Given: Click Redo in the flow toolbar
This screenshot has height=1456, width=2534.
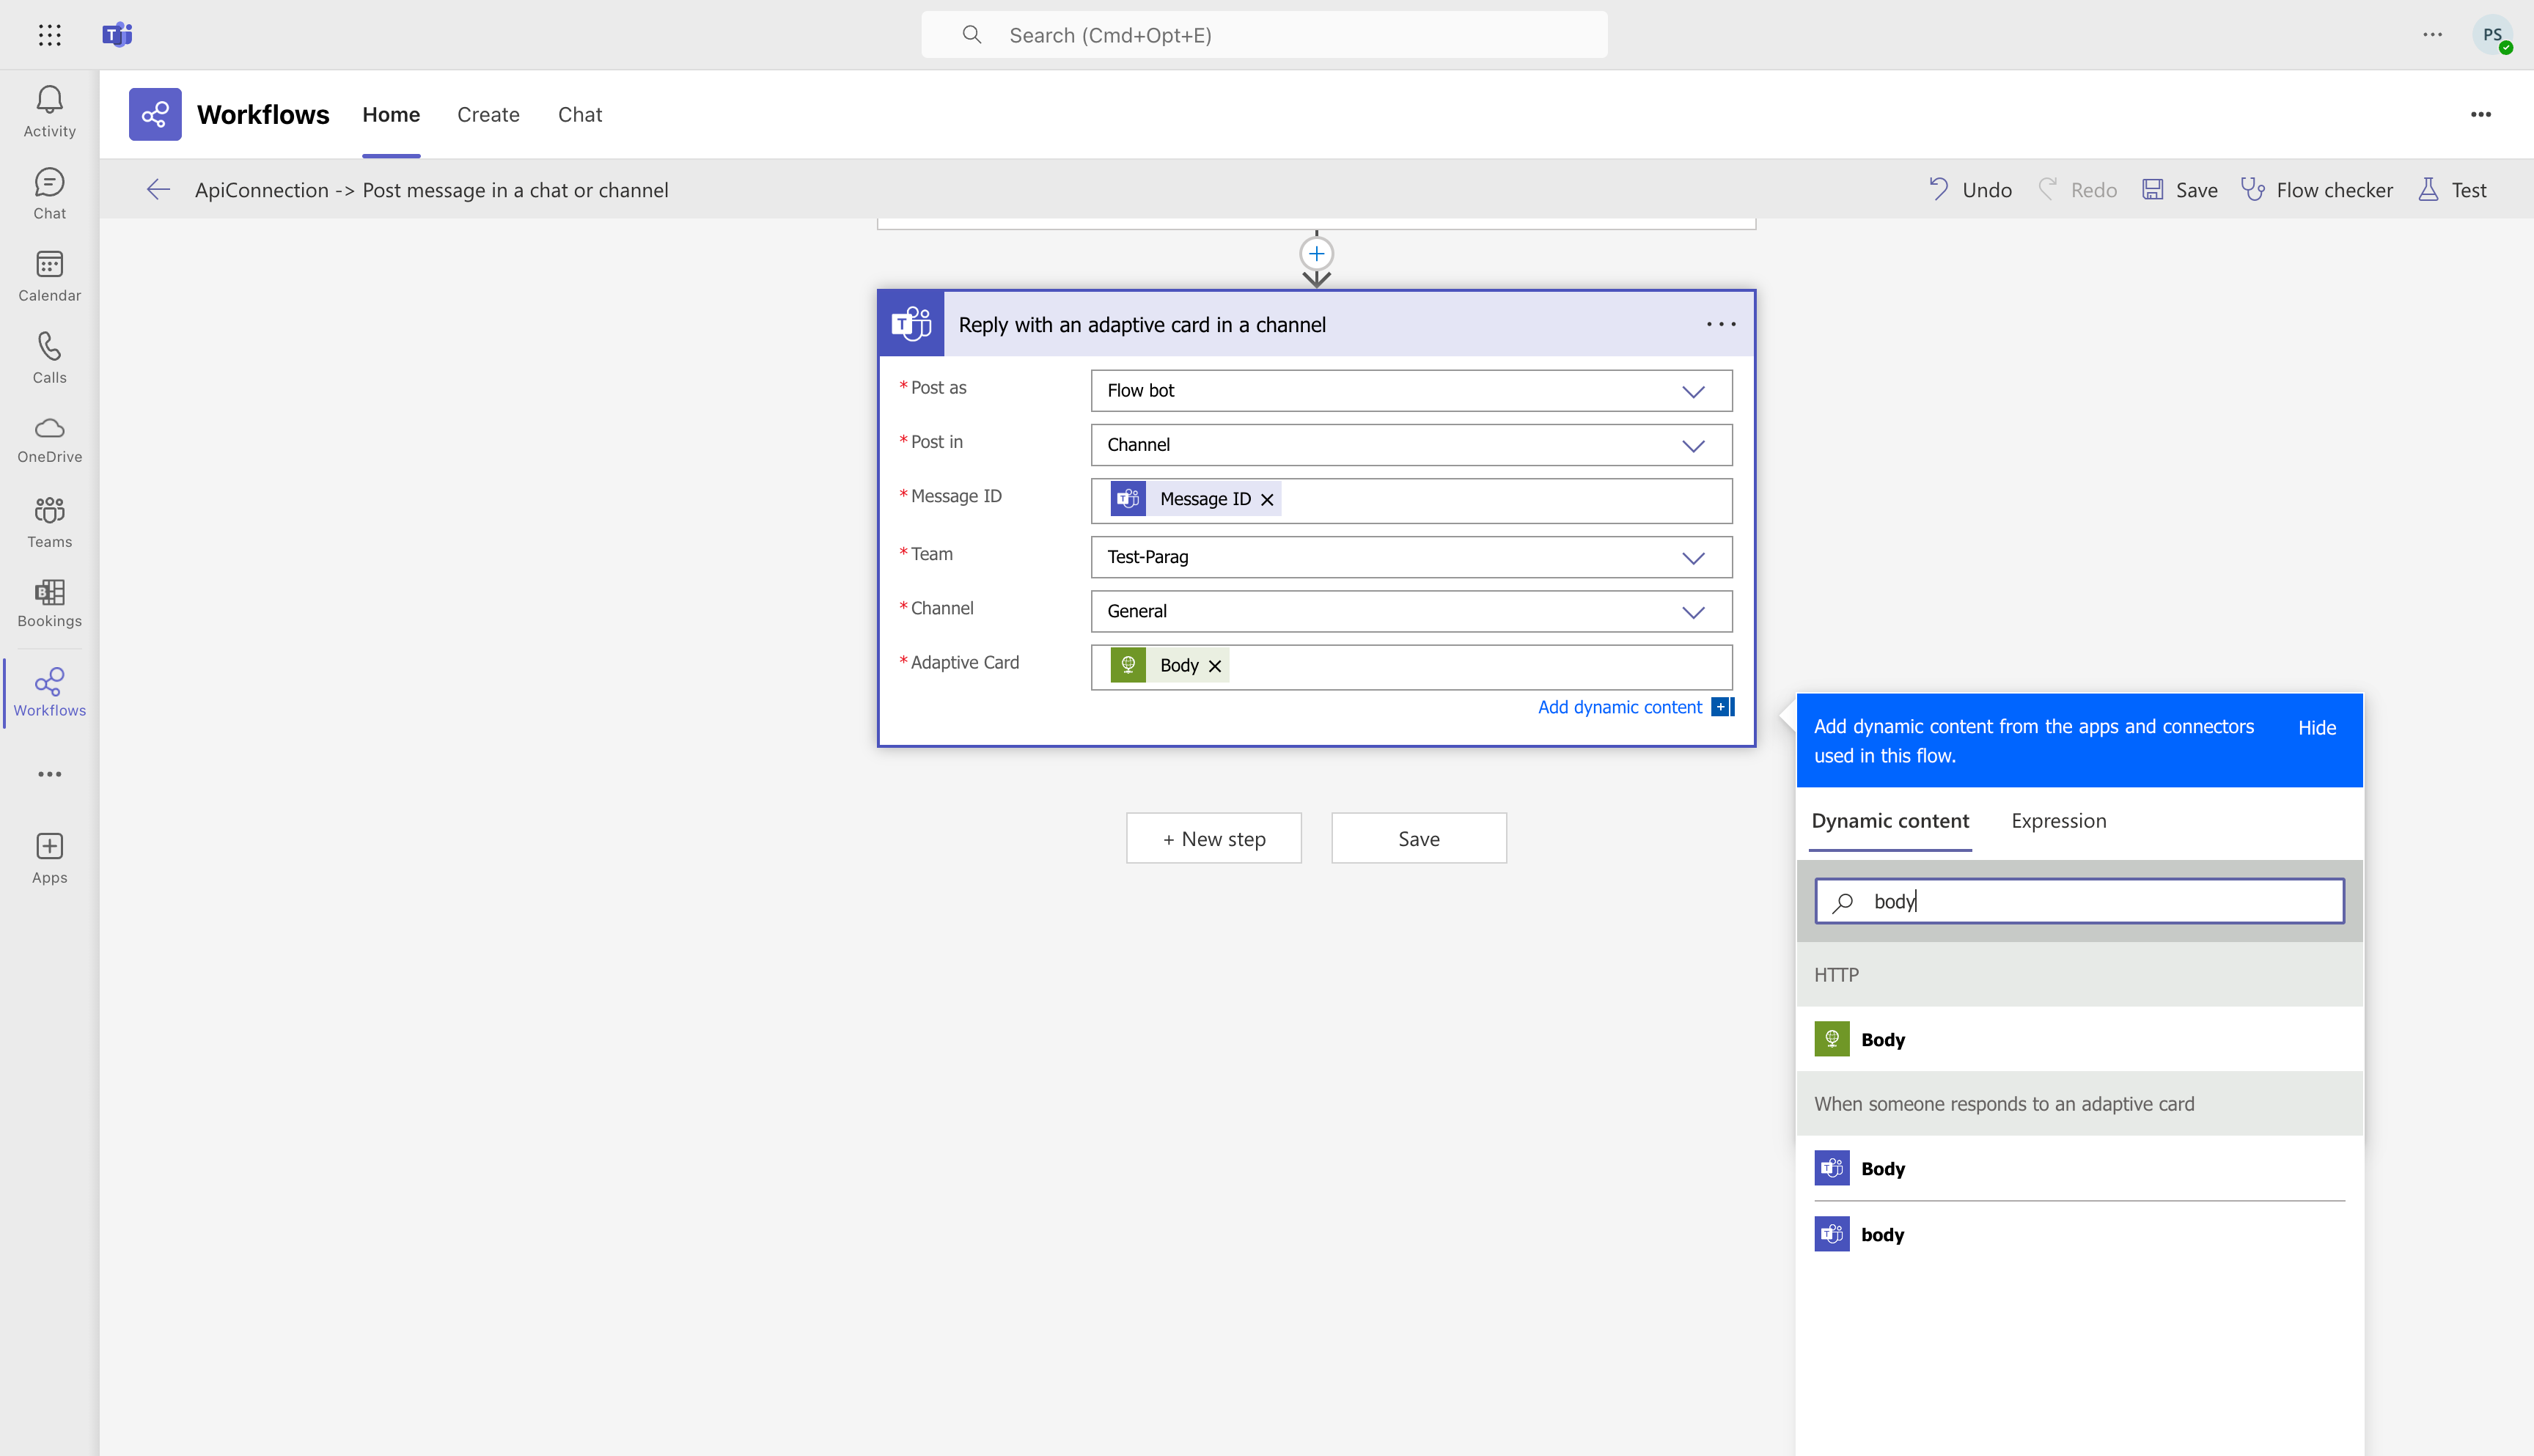Looking at the screenshot, I should (2077, 189).
